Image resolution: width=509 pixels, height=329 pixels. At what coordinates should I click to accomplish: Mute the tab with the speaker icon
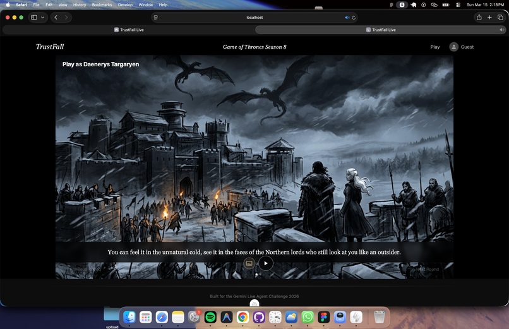pos(501,30)
